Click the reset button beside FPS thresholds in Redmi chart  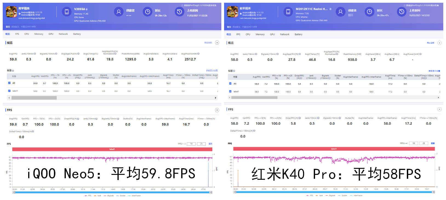click(x=433, y=143)
